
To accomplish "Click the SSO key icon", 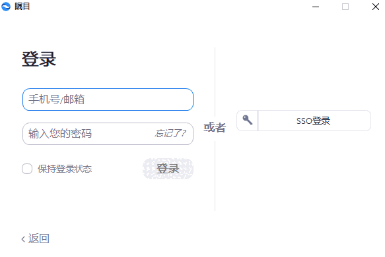I will (x=247, y=121).
